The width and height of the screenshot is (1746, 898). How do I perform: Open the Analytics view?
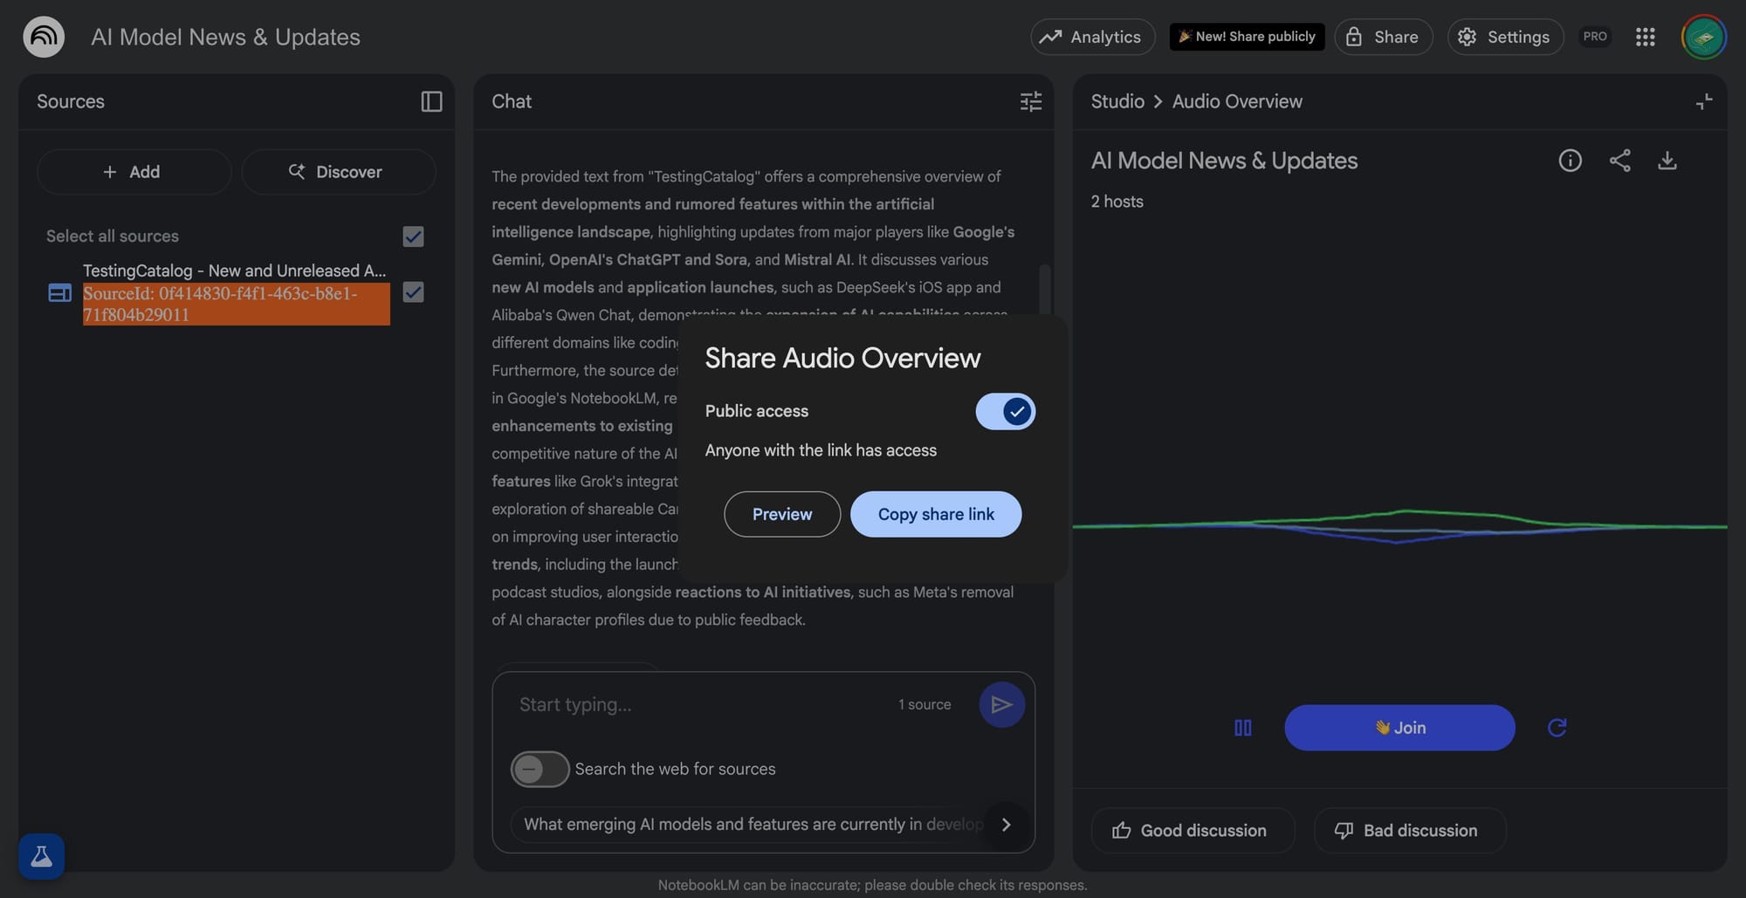tap(1093, 37)
